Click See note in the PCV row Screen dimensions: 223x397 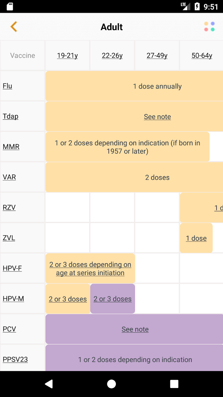coord(135,329)
